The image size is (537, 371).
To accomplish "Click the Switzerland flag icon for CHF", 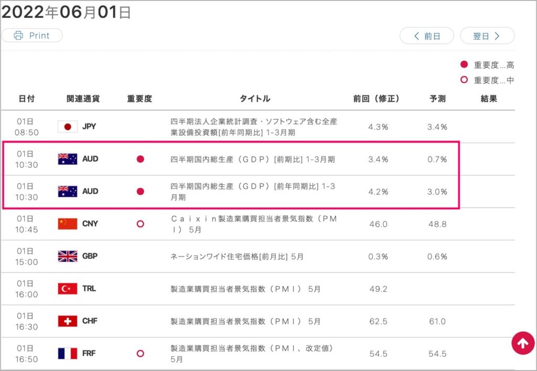I will pyautogui.click(x=68, y=321).
